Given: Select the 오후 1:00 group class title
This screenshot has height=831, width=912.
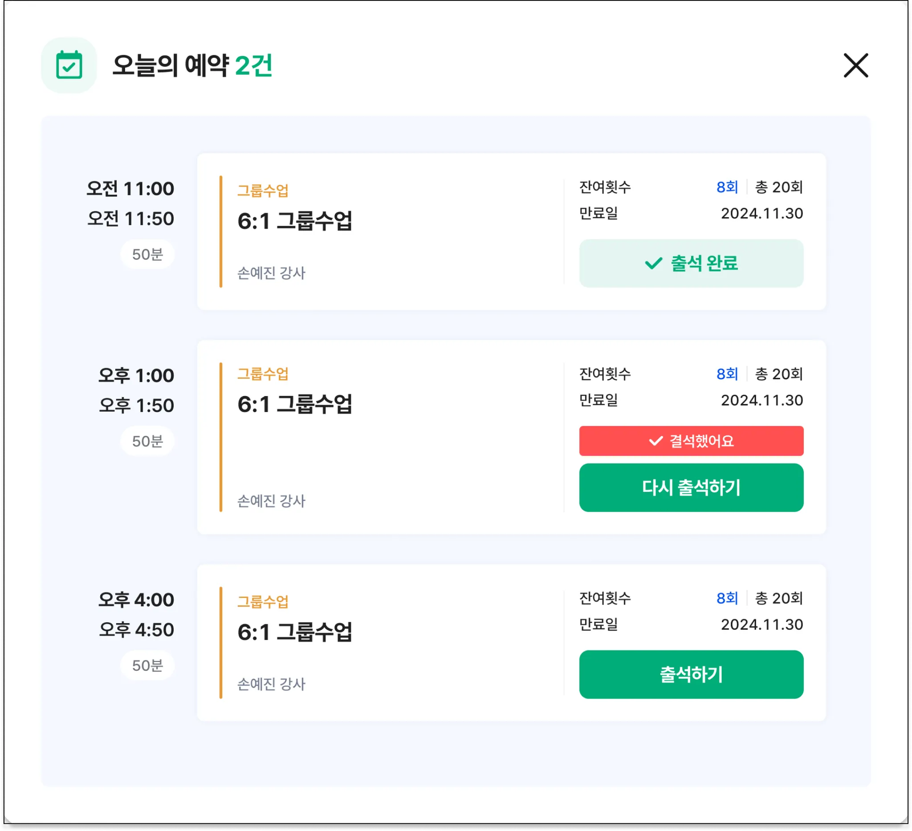Looking at the screenshot, I should point(294,404).
